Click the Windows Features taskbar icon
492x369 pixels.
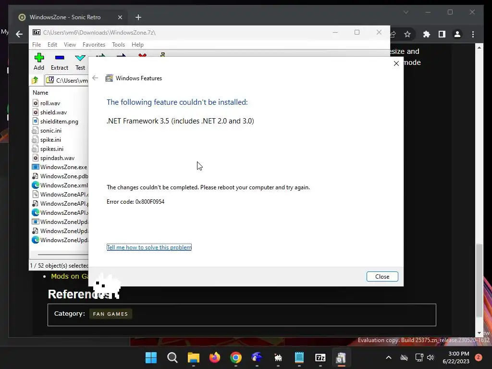341,357
